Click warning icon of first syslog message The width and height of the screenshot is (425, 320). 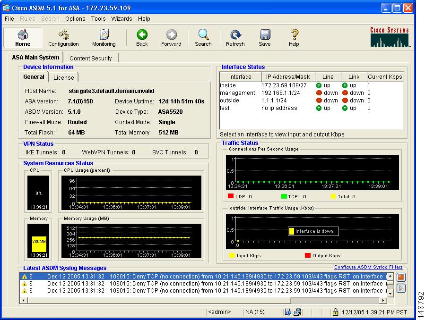25,277
